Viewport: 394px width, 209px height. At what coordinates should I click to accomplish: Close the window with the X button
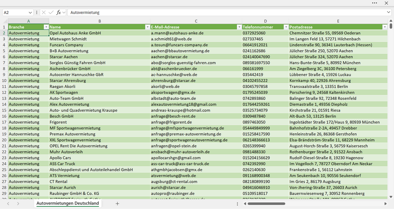point(386,3)
